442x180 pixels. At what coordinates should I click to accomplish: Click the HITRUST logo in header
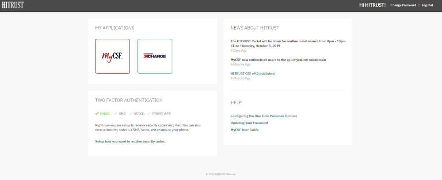pos(13,5)
